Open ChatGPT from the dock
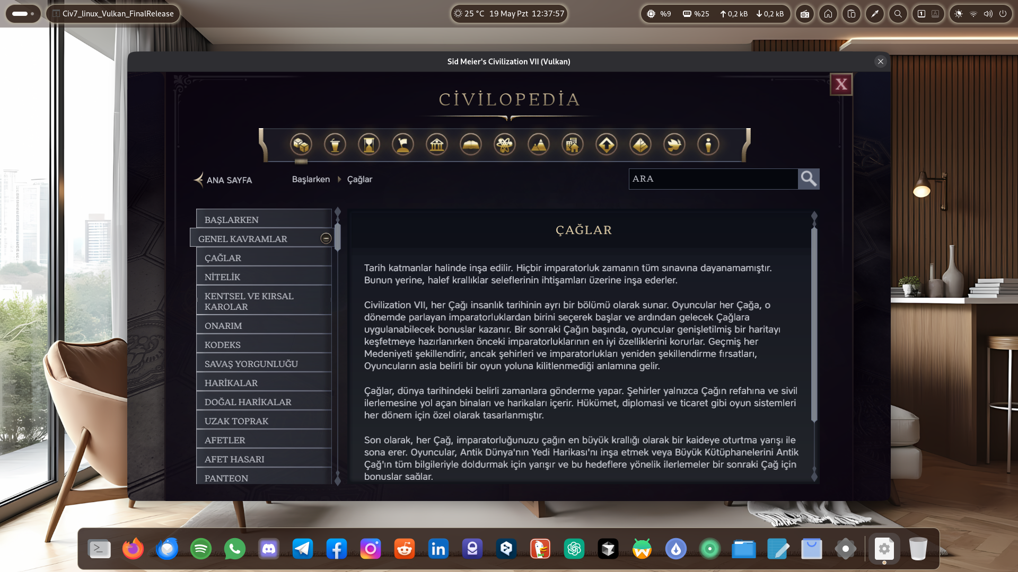The width and height of the screenshot is (1018, 572). (574, 549)
